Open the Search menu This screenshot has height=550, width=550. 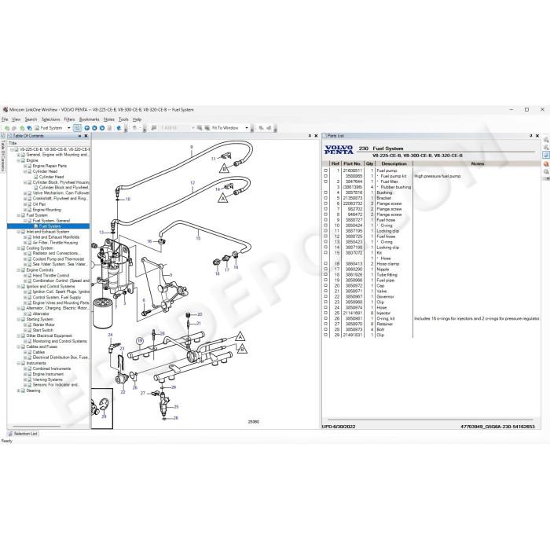[x=31, y=119]
